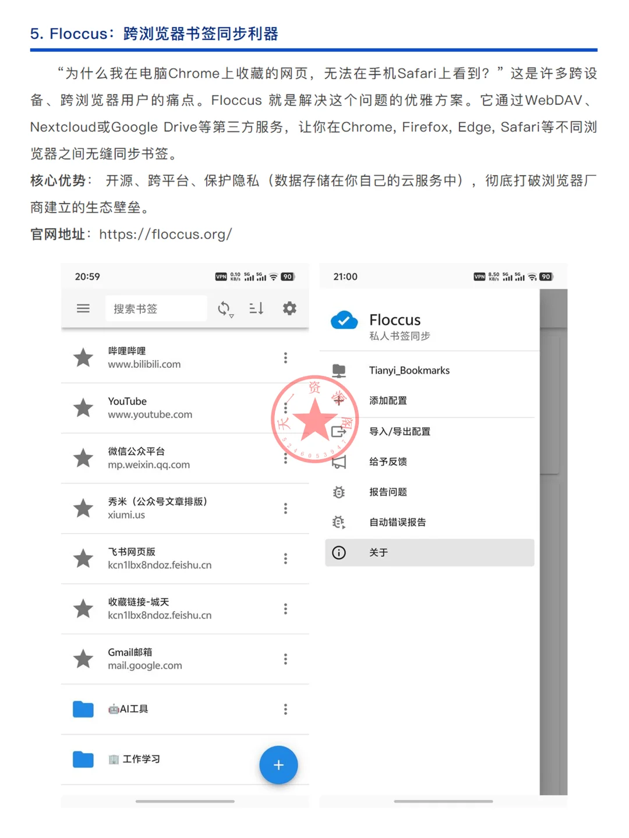The height and width of the screenshot is (838, 629).
Task: Open the three-dot menu for 哔哩哔哩
Action: click(x=285, y=358)
